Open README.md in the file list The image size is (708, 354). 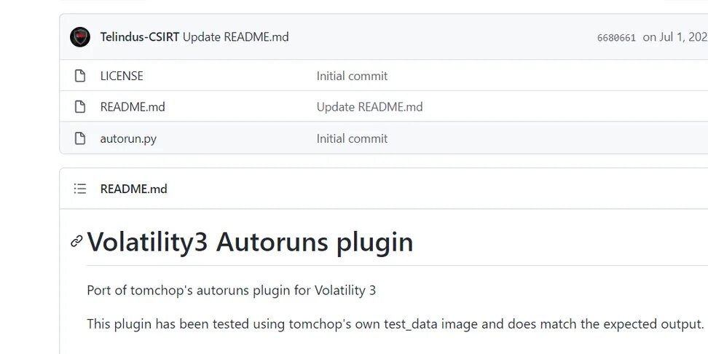pyautogui.click(x=133, y=107)
